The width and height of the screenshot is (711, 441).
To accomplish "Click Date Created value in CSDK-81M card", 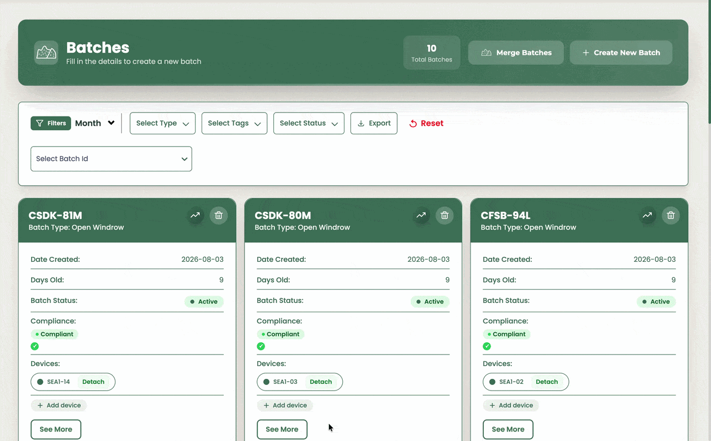I will 203,259.
